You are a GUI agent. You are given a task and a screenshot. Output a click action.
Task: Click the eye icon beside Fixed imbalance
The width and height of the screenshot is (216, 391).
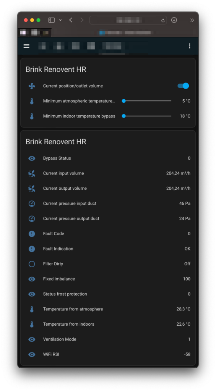point(32,279)
